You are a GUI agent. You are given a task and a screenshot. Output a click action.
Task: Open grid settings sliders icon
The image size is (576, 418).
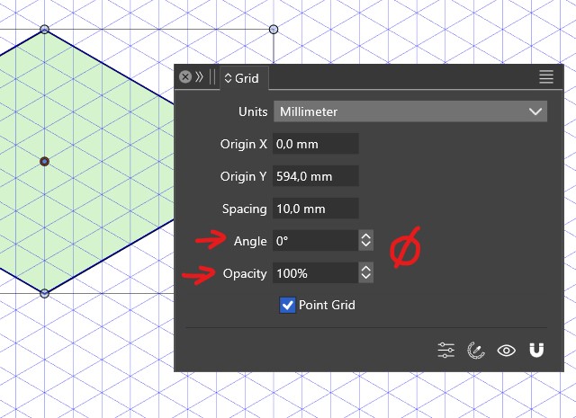click(x=446, y=350)
